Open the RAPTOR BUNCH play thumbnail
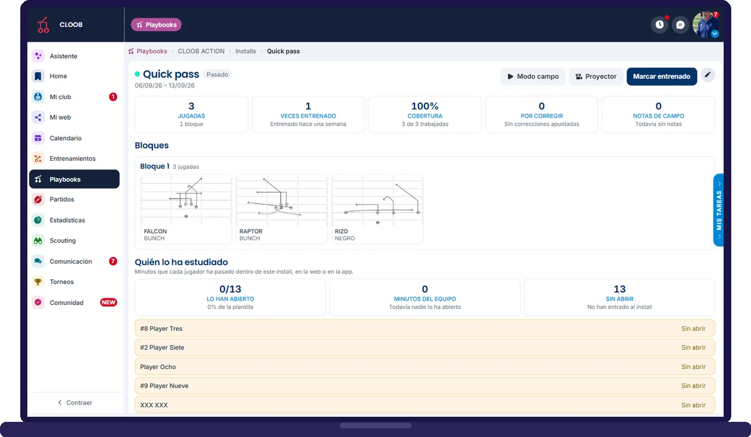Image resolution: width=751 pixels, height=437 pixels. pyautogui.click(x=282, y=209)
